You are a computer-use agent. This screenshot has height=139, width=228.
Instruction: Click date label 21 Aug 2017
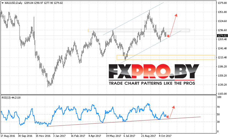click(149, 136)
